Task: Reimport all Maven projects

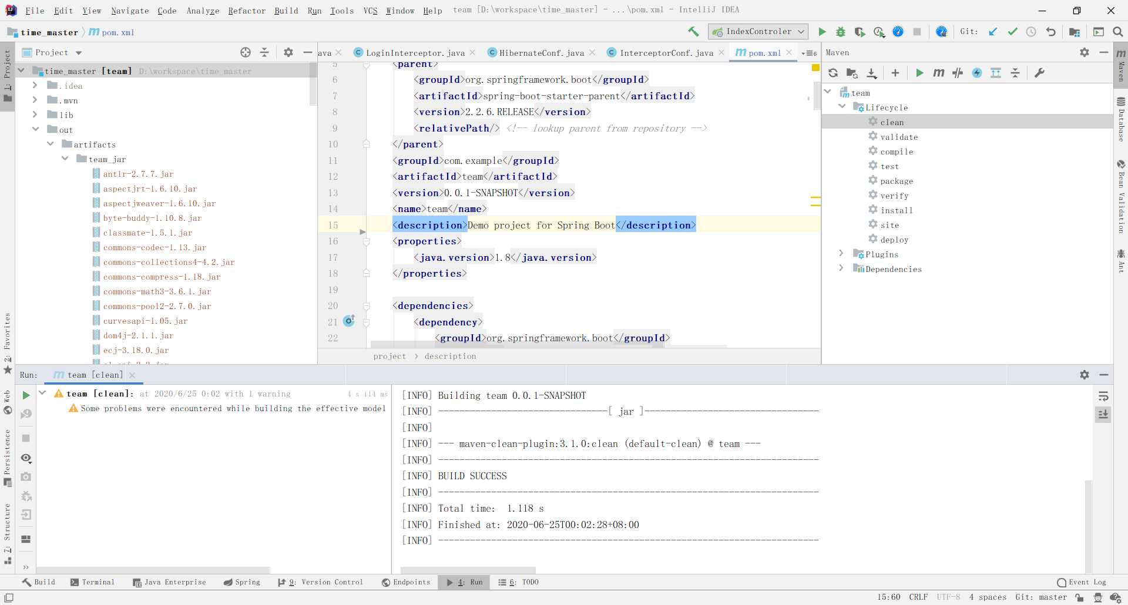Action: coord(833,73)
